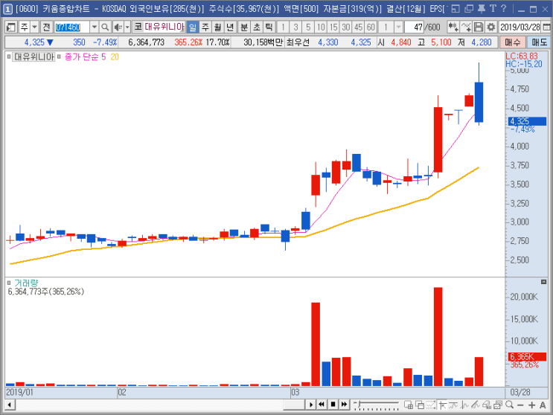
Task: Click the add-indicator candlestick icon
Action: 453,27
